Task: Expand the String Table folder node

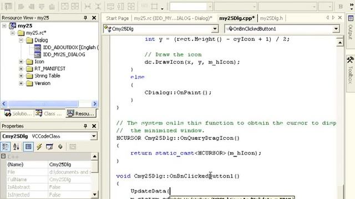Action: click(21, 76)
